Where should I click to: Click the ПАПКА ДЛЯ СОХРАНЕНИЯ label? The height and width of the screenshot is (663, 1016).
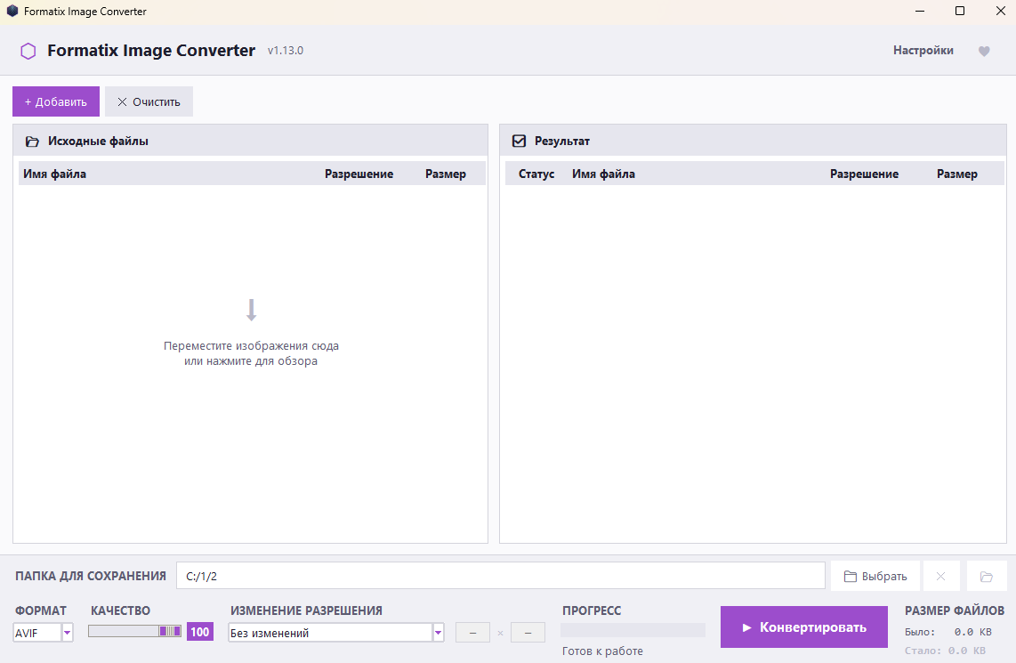pyautogui.click(x=91, y=576)
